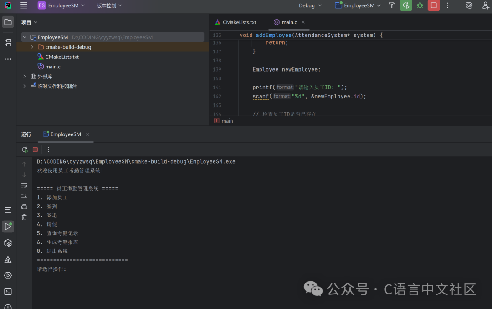Close the main.c editor tab

coord(303,22)
